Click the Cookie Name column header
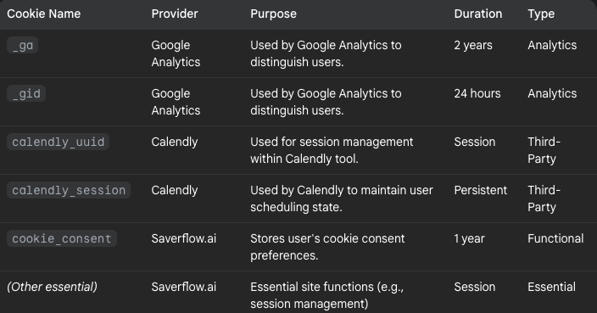Screen dimensions: 597x313 [44, 14]
